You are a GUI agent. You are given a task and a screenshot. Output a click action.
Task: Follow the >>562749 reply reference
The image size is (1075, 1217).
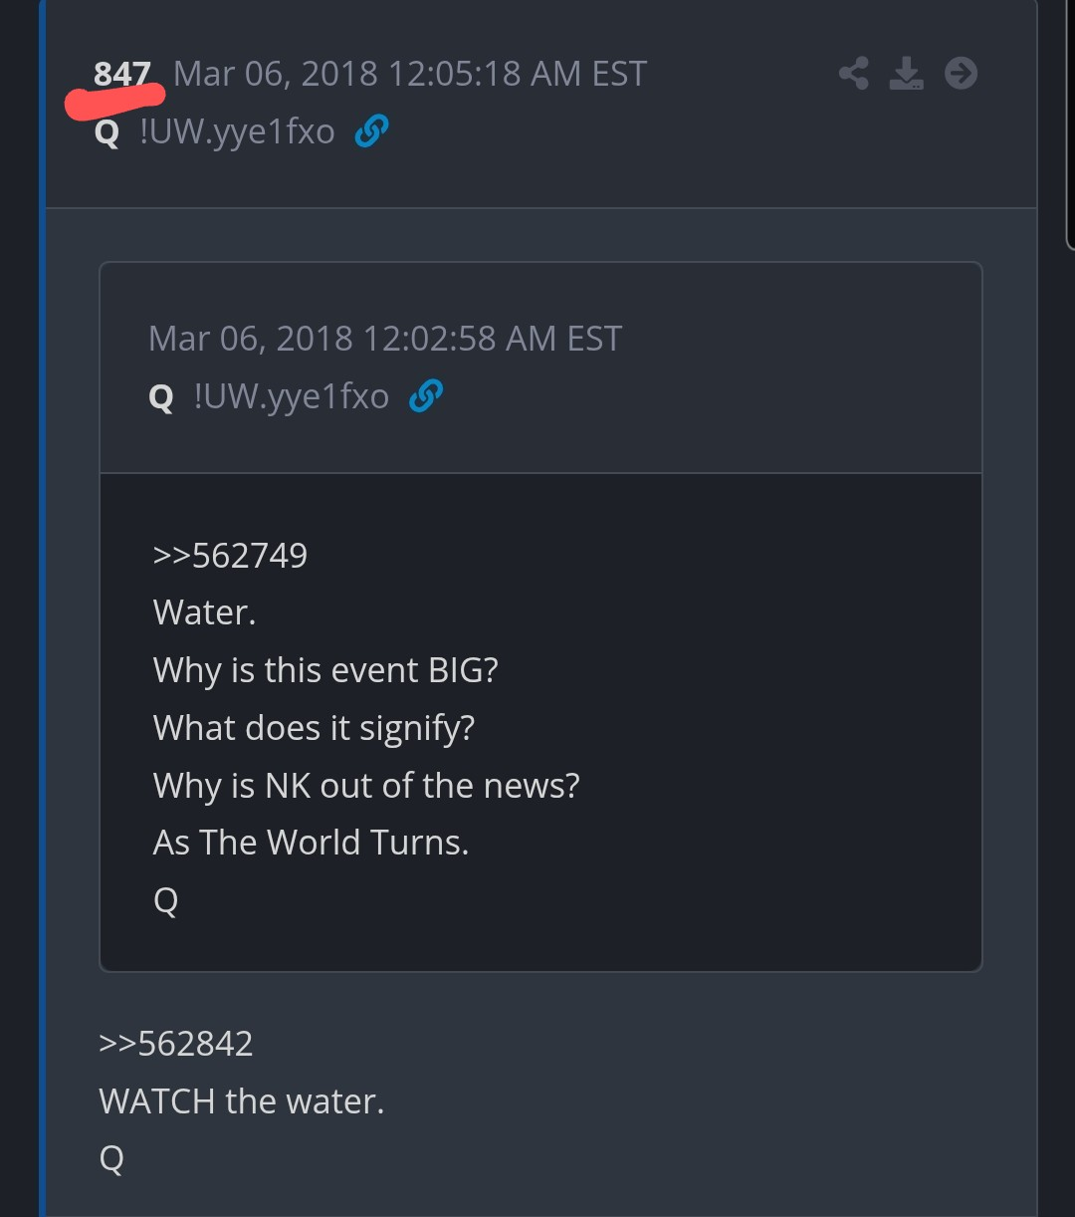coord(230,556)
